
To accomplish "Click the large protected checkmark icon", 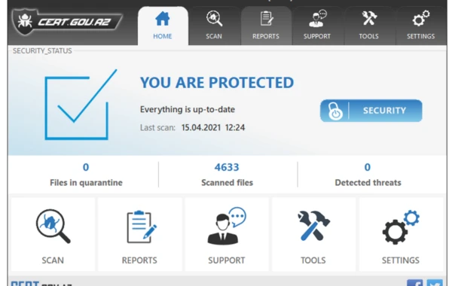I will click(81, 105).
